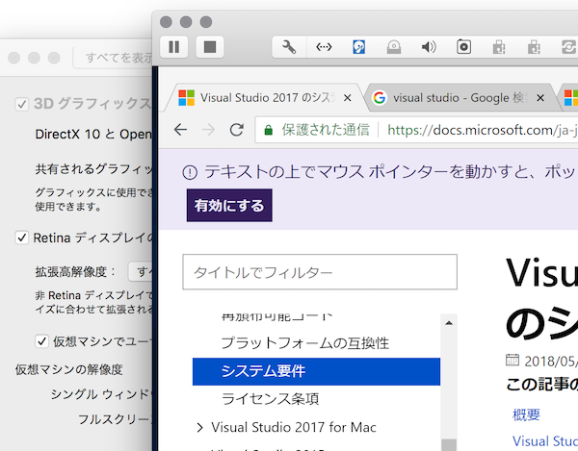Select ライセンス条項 in sidebar
Screen dimensions: 578x451
coord(270,399)
